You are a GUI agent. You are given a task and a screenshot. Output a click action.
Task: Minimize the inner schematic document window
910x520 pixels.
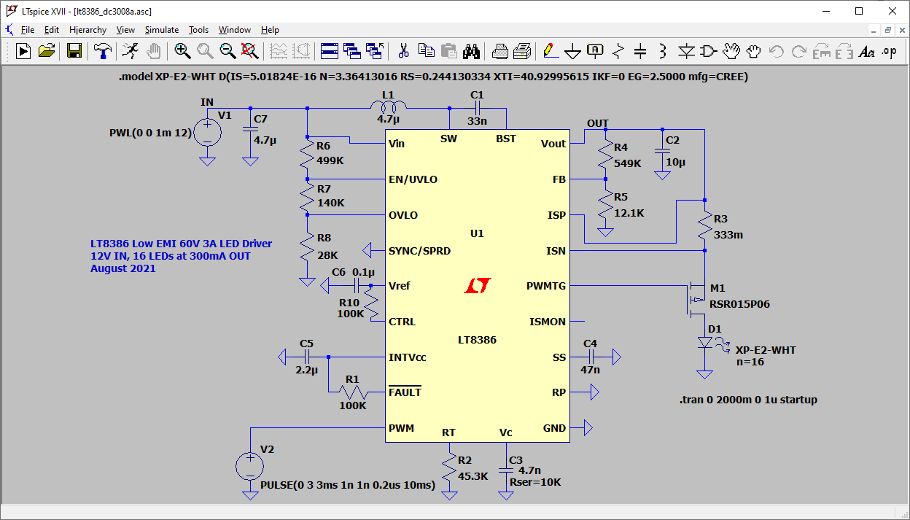point(874,30)
